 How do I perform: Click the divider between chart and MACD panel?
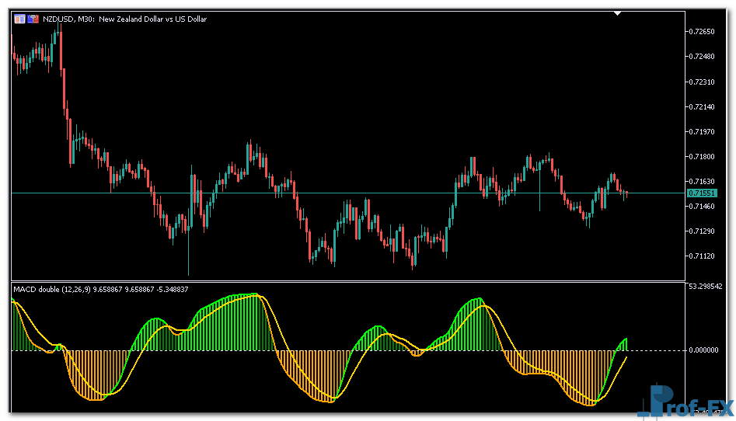click(x=347, y=280)
